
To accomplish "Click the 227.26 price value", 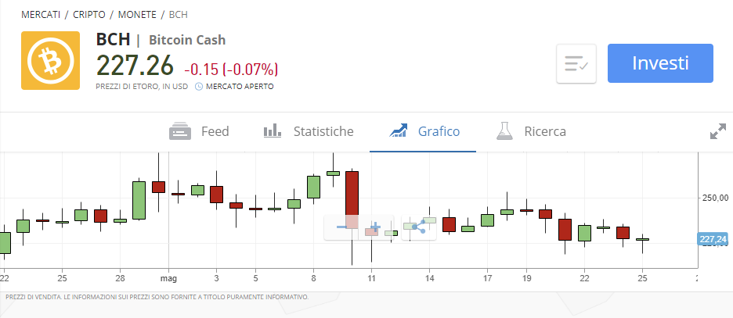I will click(x=135, y=66).
